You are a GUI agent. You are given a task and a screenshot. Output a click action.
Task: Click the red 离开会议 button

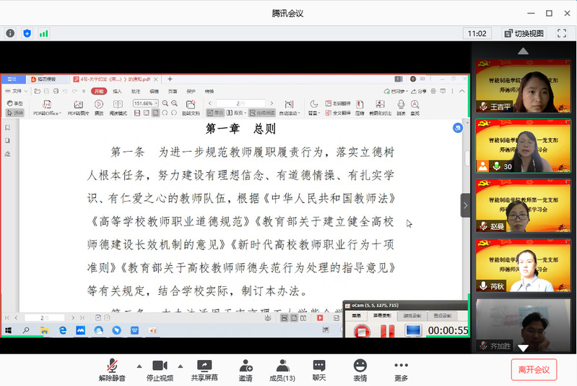click(534, 370)
